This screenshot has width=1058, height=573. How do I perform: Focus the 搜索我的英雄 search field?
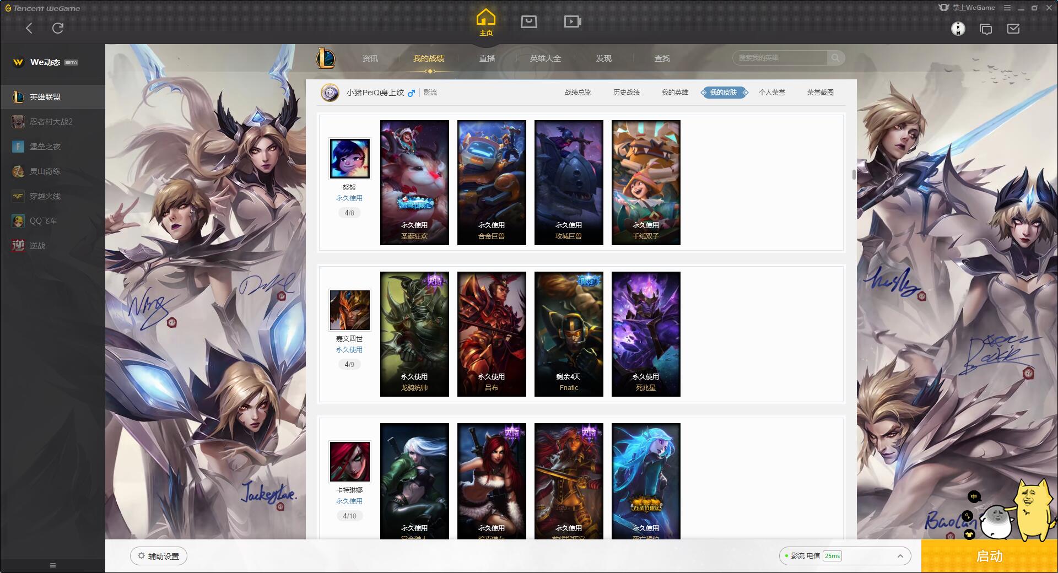(780, 58)
